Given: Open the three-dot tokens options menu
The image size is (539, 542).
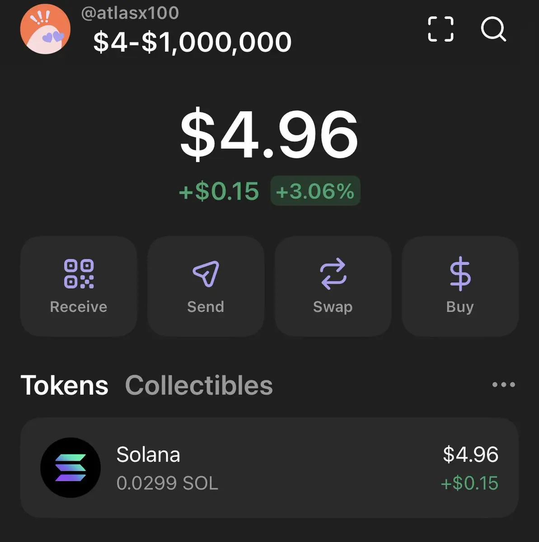Looking at the screenshot, I should click(504, 385).
